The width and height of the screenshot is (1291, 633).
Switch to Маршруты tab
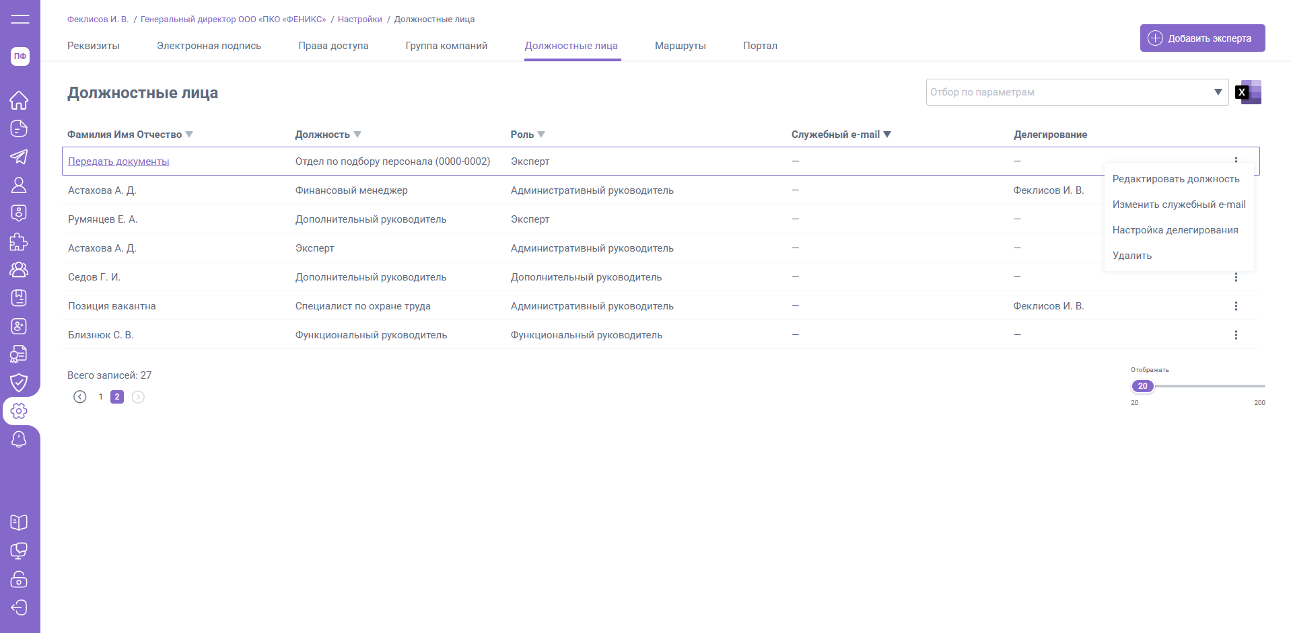(681, 46)
